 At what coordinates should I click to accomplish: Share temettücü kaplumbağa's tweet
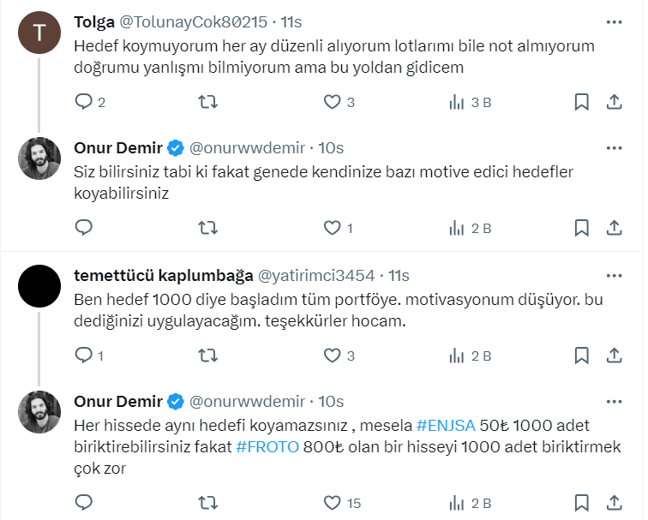click(614, 356)
